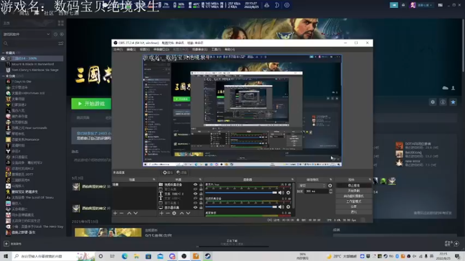465x261 pixels.
Task: Remove selected source with minus icon
Action: 167,213
